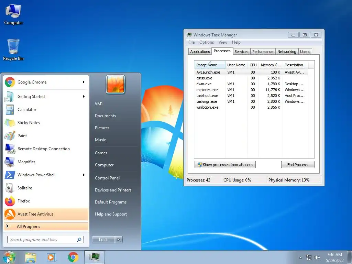Switch to the Services tab
This screenshot has width=352, height=264.
coord(241,52)
